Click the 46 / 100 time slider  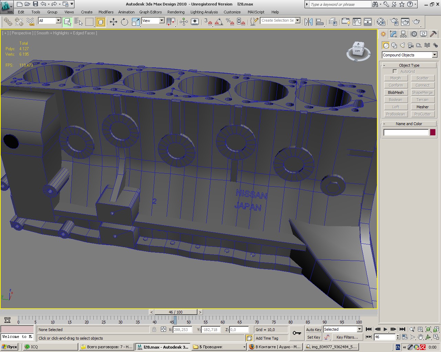tap(176, 312)
